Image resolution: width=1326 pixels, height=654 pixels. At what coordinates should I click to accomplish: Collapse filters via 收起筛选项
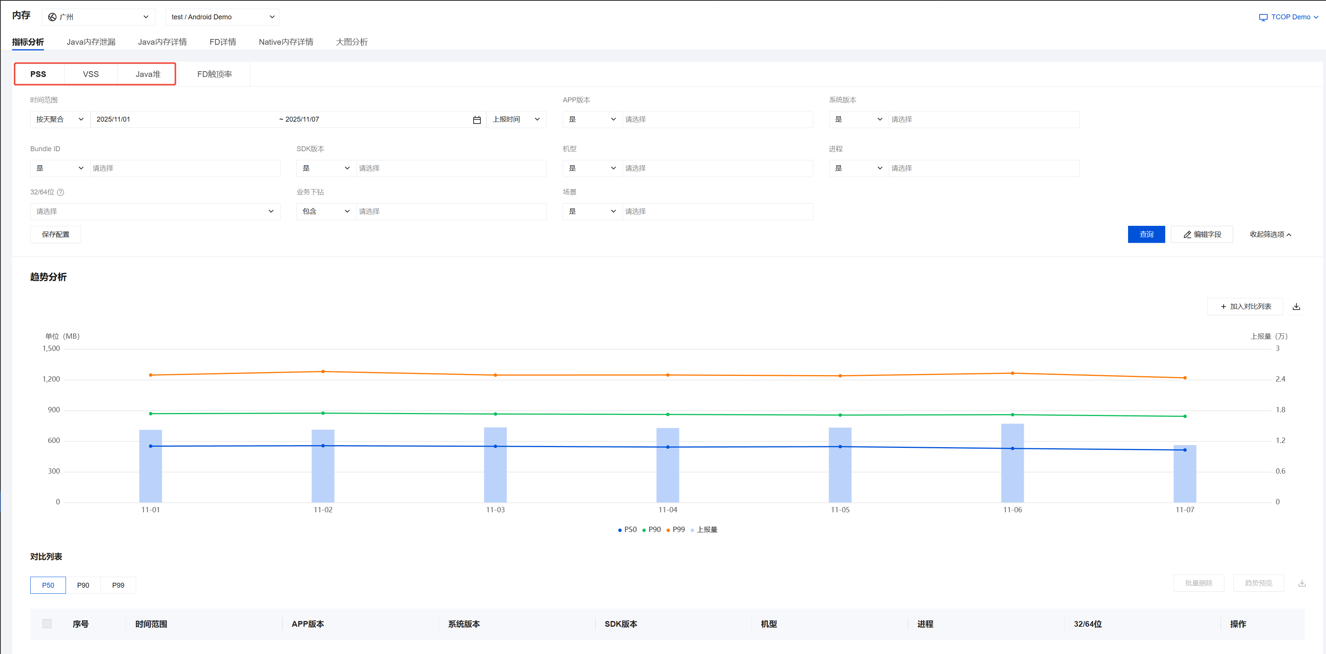pos(1270,235)
